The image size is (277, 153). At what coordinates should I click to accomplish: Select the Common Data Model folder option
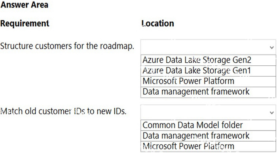point(208,125)
